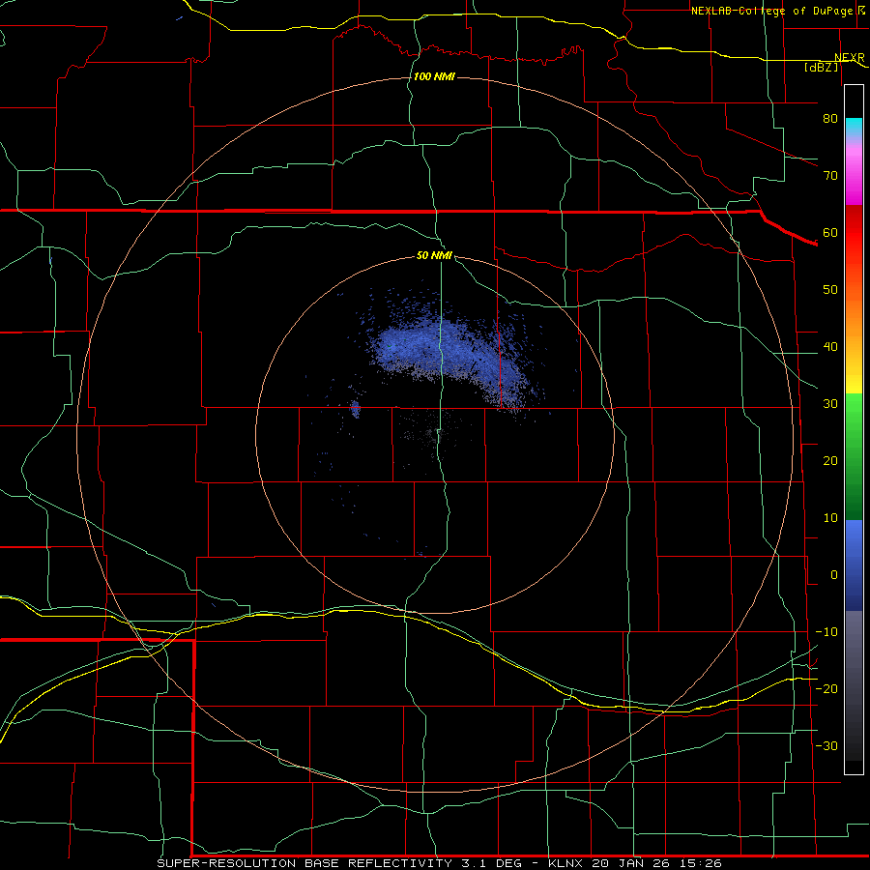Click the 50 NMI range ring label
The image size is (870, 870).
coord(434,255)
